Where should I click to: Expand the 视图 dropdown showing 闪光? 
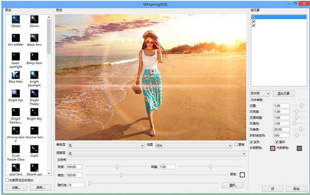tap(193, 145)
